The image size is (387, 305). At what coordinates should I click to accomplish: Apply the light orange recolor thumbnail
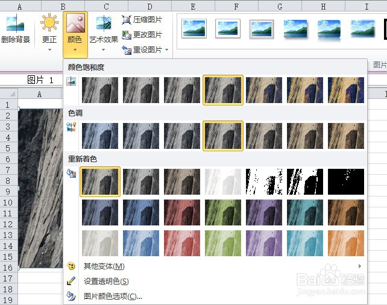[x=346, y=243]
